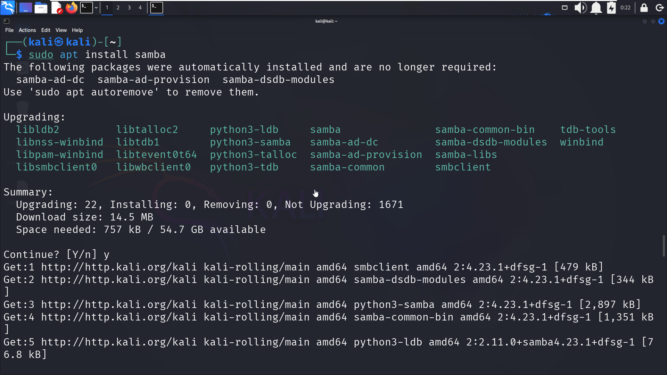
Task: Open the View menu in the terminal
Action: click(61, 30)
